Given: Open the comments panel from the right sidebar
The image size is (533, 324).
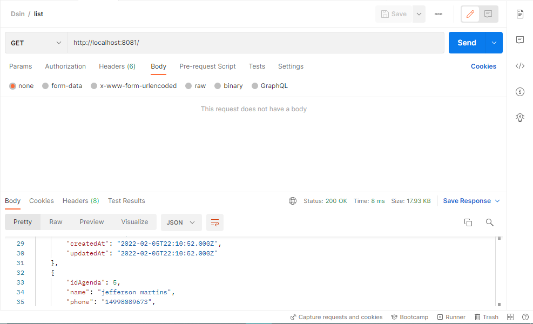Looking at the screenshot, I should (x=519, y=39).
